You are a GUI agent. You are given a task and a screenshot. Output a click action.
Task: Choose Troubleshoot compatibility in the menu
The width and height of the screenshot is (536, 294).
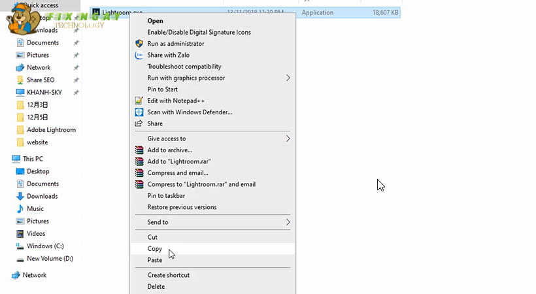184,67
